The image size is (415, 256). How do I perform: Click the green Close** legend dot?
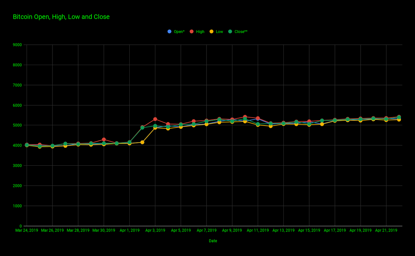pyautogui.click(x=230, y=31)
